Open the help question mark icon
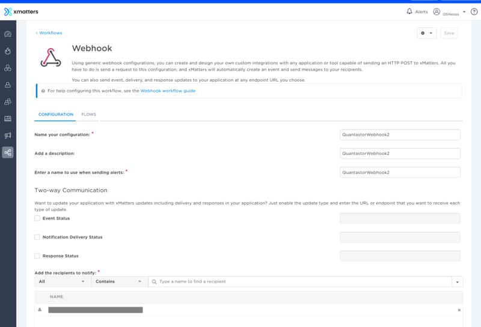 pyautogui.click(x=474, y=11)
